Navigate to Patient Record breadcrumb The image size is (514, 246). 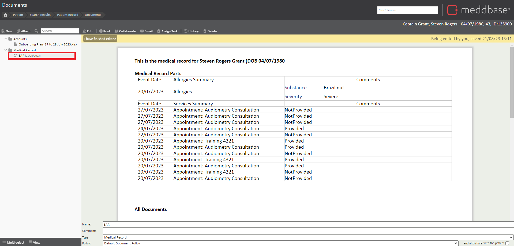pyautogui.click(x=67, y=15)
